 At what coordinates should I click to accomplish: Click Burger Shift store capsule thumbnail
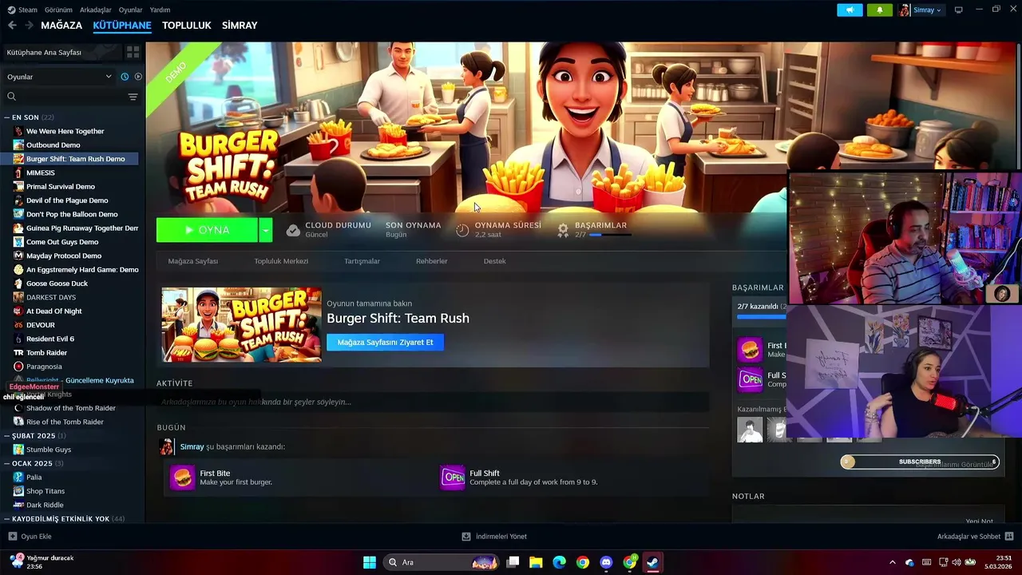click(x=242, y=325)
